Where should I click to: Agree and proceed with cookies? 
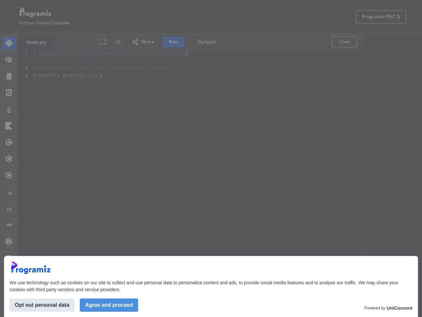109,305
